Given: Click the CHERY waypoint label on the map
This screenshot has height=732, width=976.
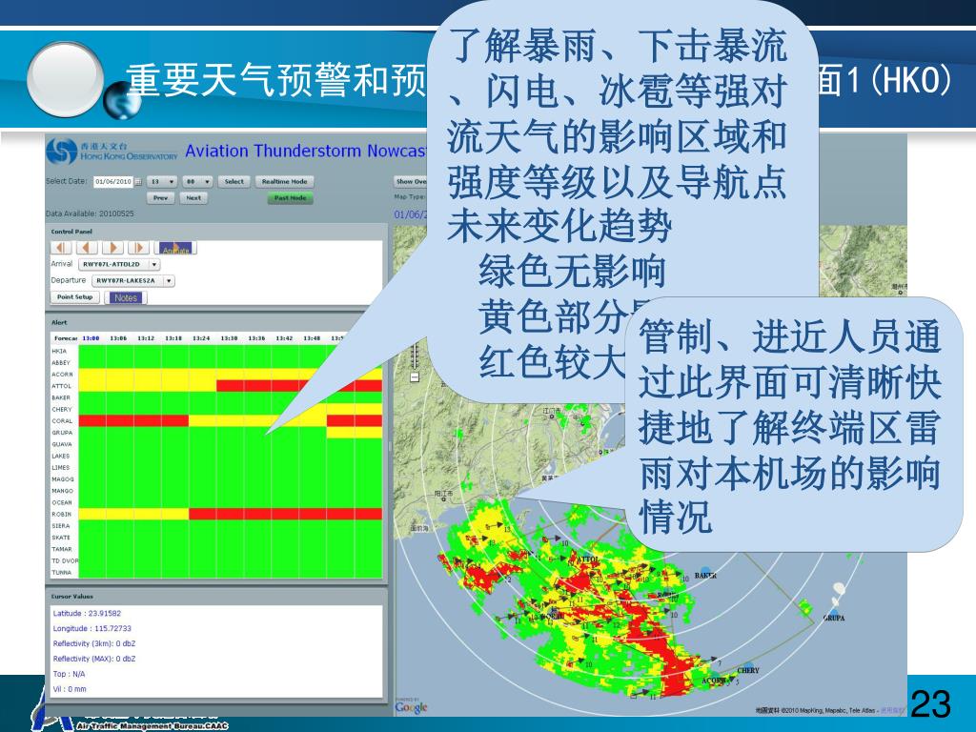Looking at the screenshot, I should tap(748, 670).
